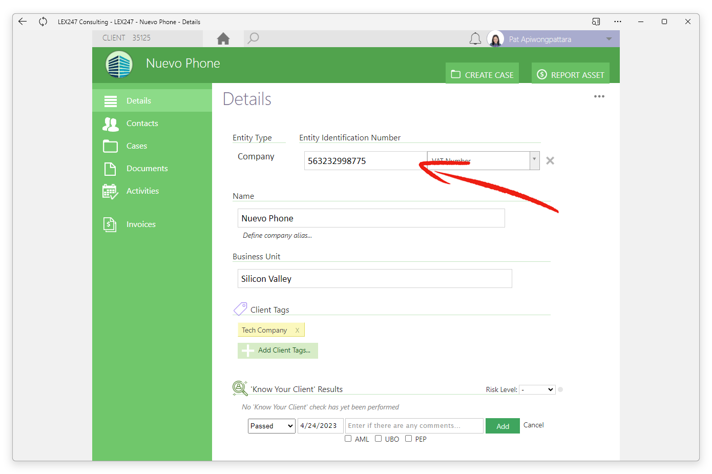Click the cast/tab-search icon in title bar
The height and width of the screenshot is (474, 712).
coord(596,22)
